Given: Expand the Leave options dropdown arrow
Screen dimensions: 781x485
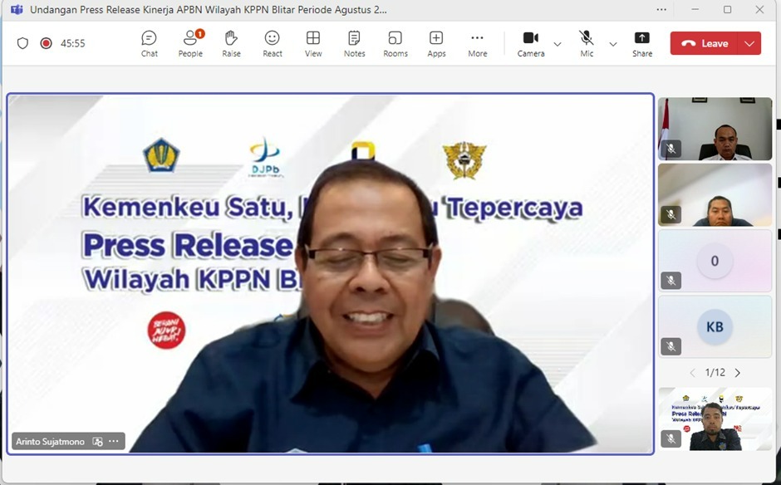Looking at the screenshot, I should tap(749, 44).
